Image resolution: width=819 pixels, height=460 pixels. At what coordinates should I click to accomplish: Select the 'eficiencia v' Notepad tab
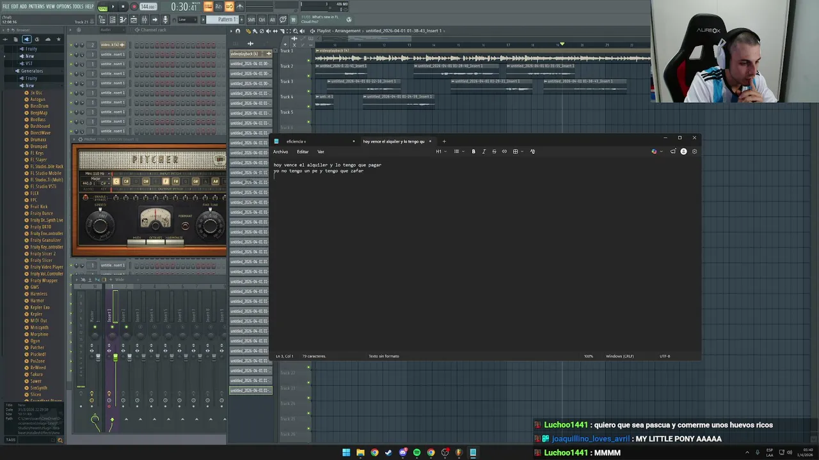tap(314, 141)
